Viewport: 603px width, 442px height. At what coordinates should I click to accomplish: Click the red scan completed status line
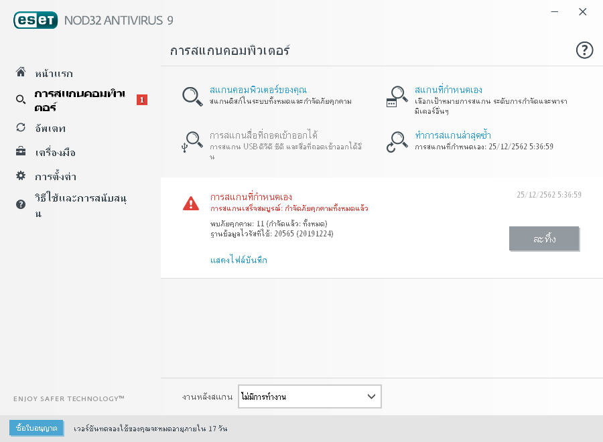pyautogui.click(x=289, y=209)
